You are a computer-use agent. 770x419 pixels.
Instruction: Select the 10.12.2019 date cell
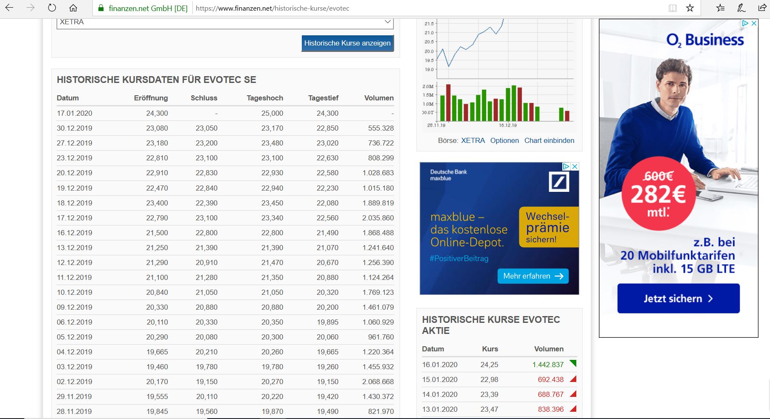point(74,292)
